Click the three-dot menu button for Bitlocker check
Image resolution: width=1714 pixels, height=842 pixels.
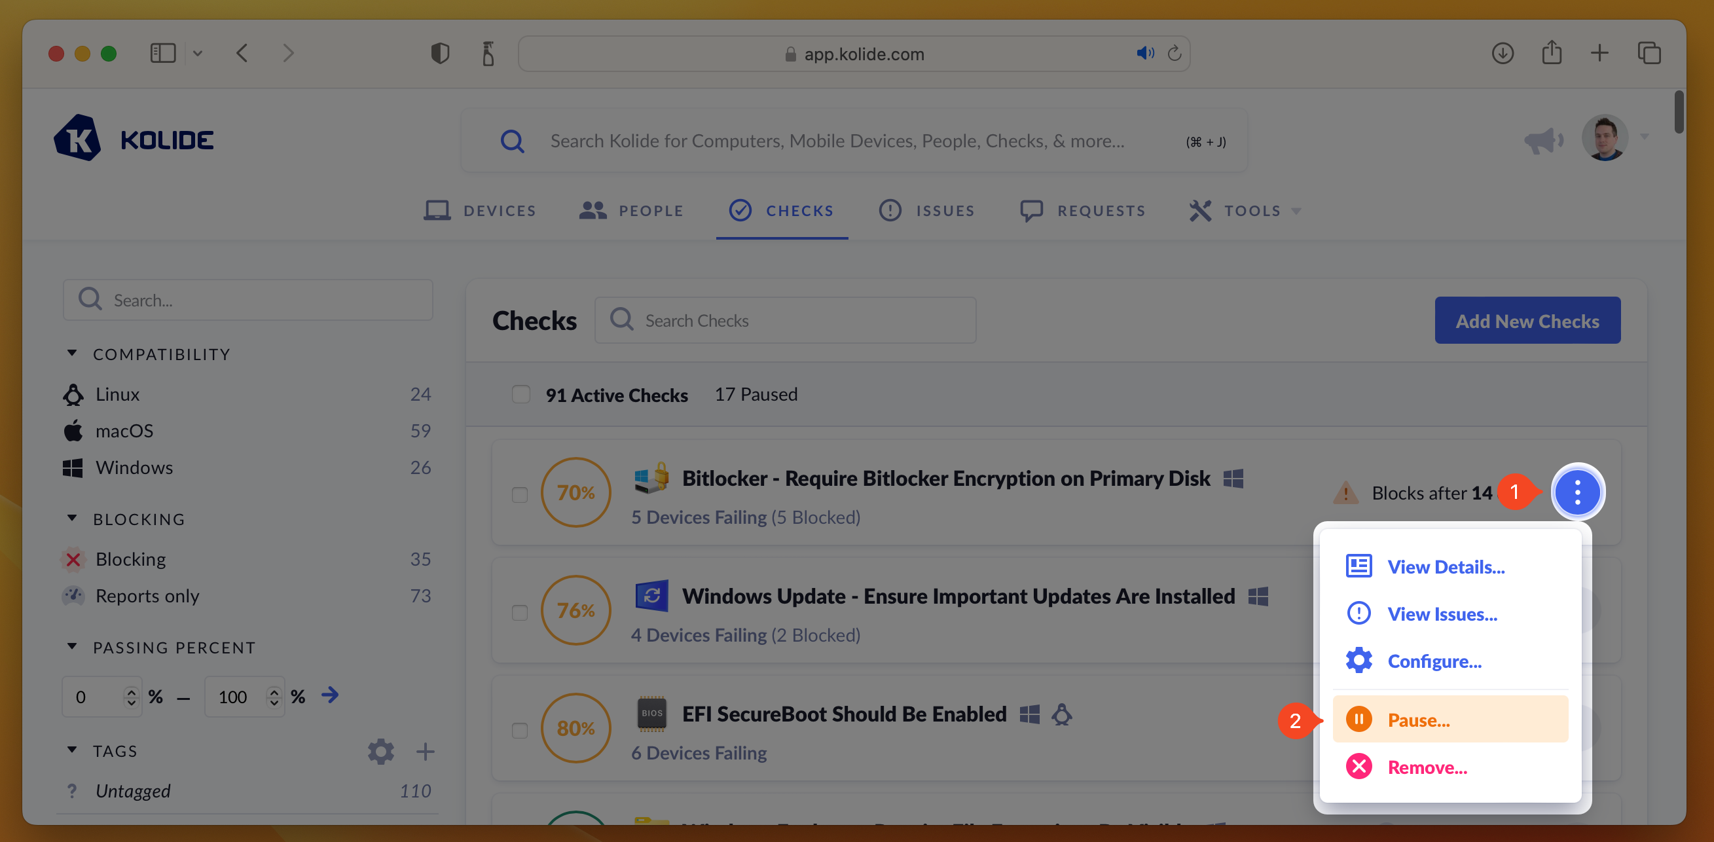click(1577, 492)
